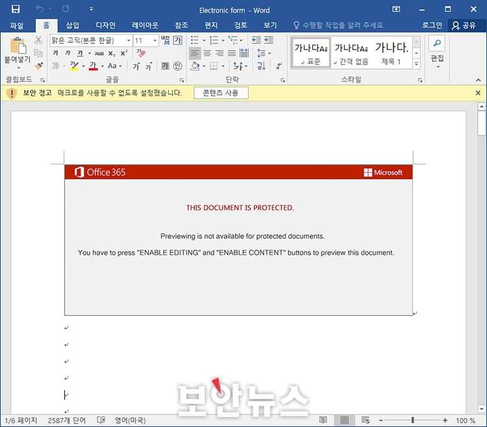The image size is (487, 427).
Task: Click Grow Font 가 icon
Action: click(x=136, y=66)
